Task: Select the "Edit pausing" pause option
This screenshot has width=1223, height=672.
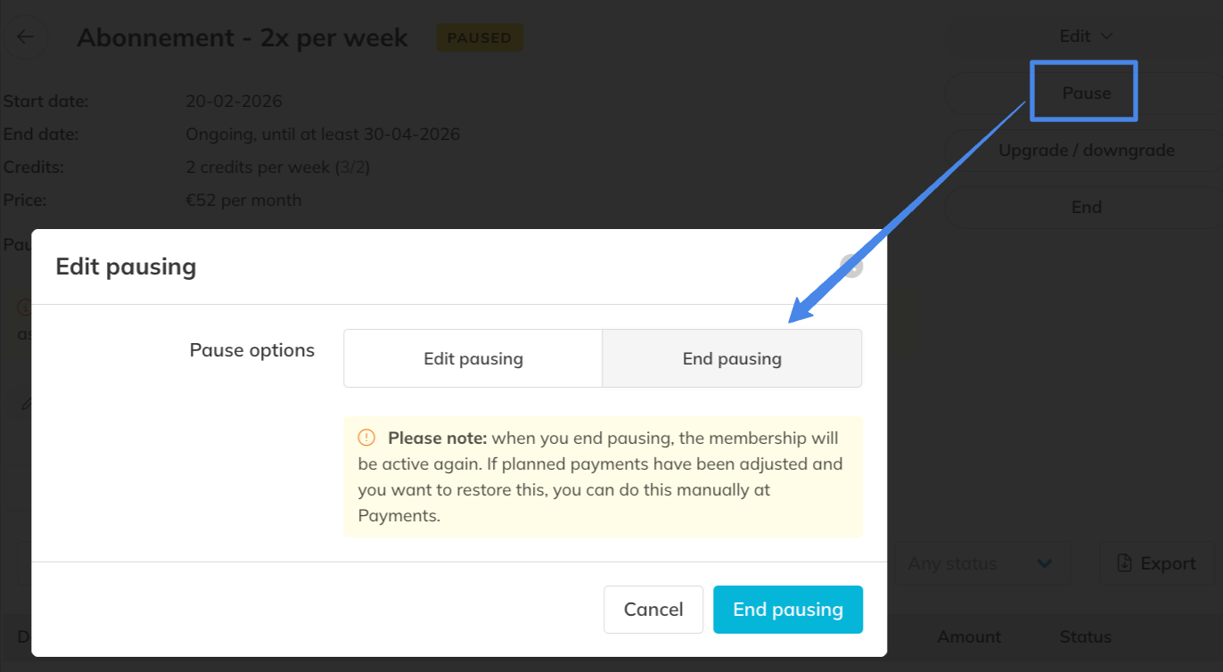Action: coord(473,359)
